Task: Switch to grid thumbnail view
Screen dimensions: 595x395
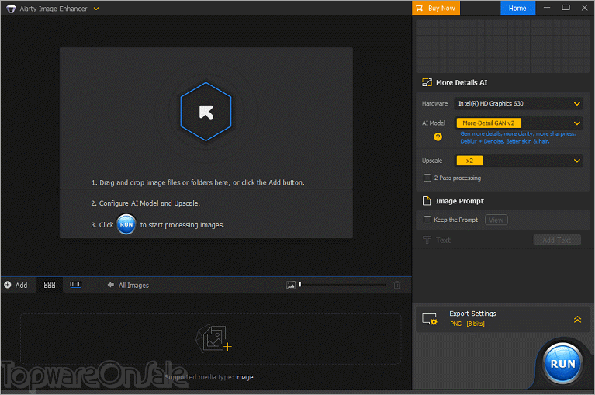Action: (50, 285)
